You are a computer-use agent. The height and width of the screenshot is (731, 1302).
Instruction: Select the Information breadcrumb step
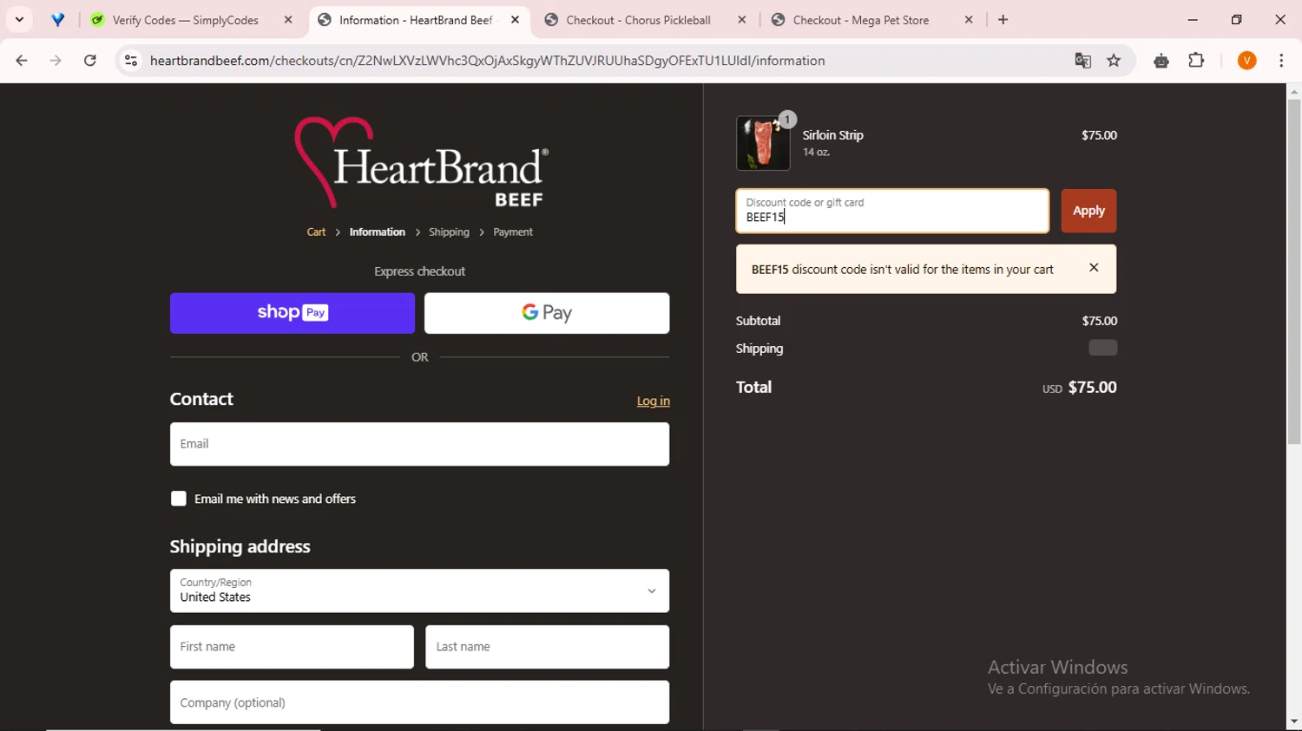(x=377, y=232)
